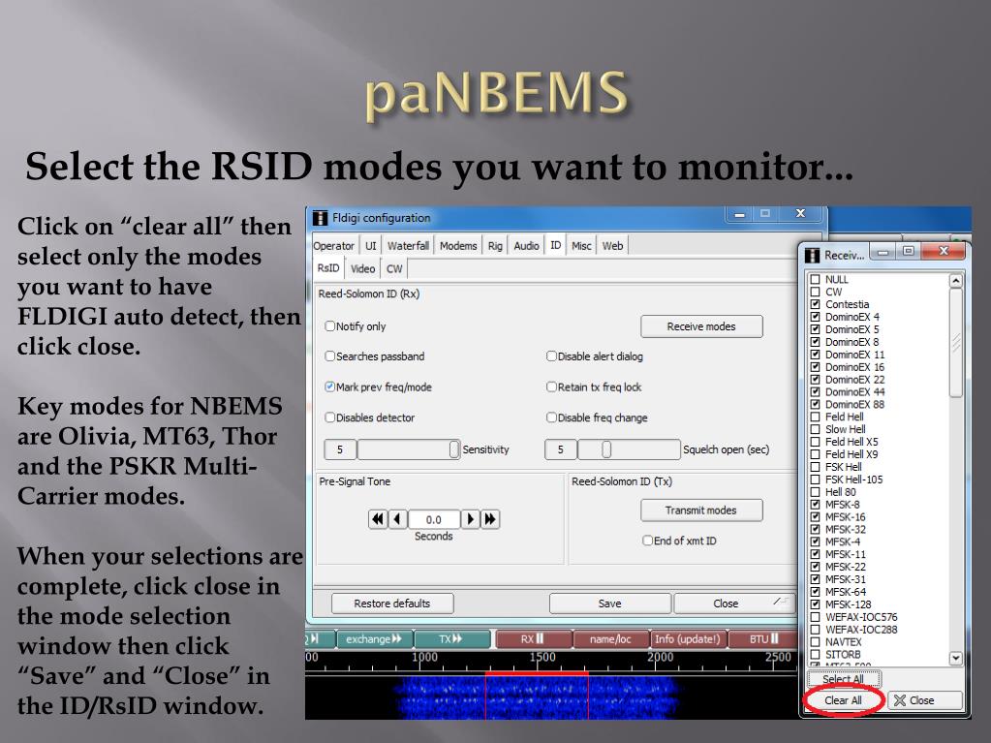Click the Pre-Signal Tone single left arrow

pyautogui.click(x=397, y=519)
